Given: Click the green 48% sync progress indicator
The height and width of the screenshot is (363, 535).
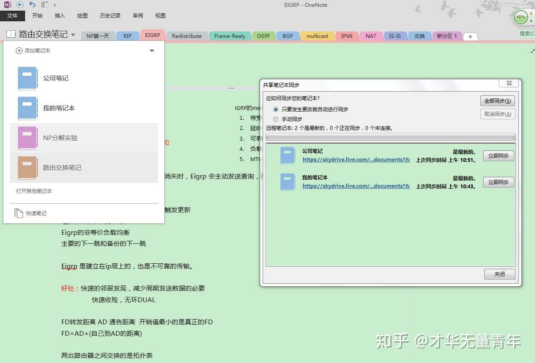Looking at the screenshot, I should (x=521, y=17).
